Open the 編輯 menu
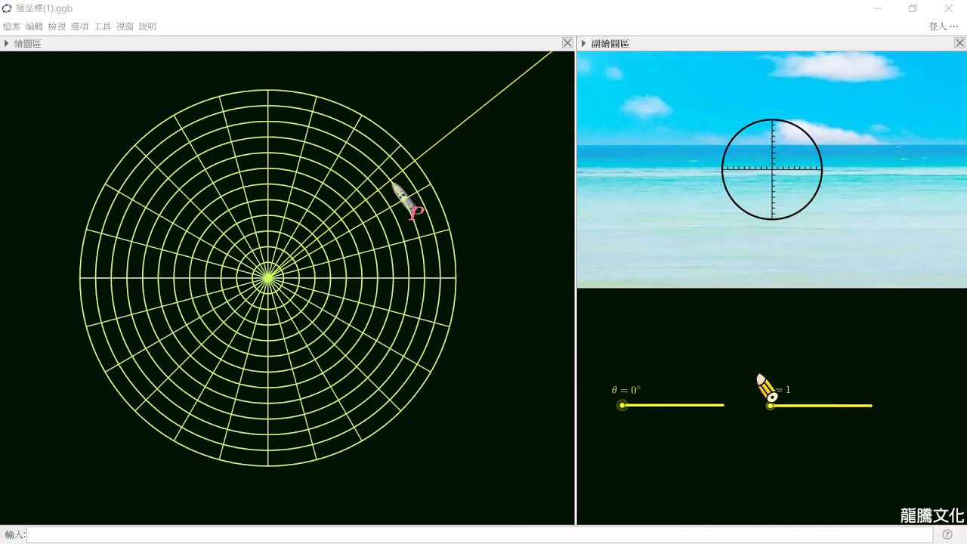The image size is (967, 544). [x=34, y=26]
